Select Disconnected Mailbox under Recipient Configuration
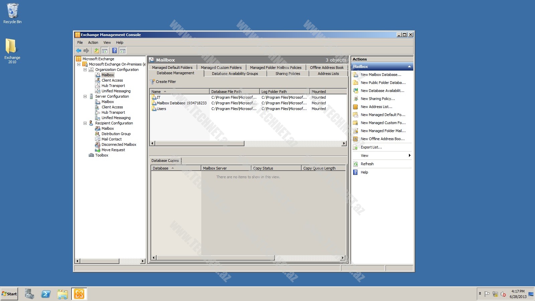 119,144
